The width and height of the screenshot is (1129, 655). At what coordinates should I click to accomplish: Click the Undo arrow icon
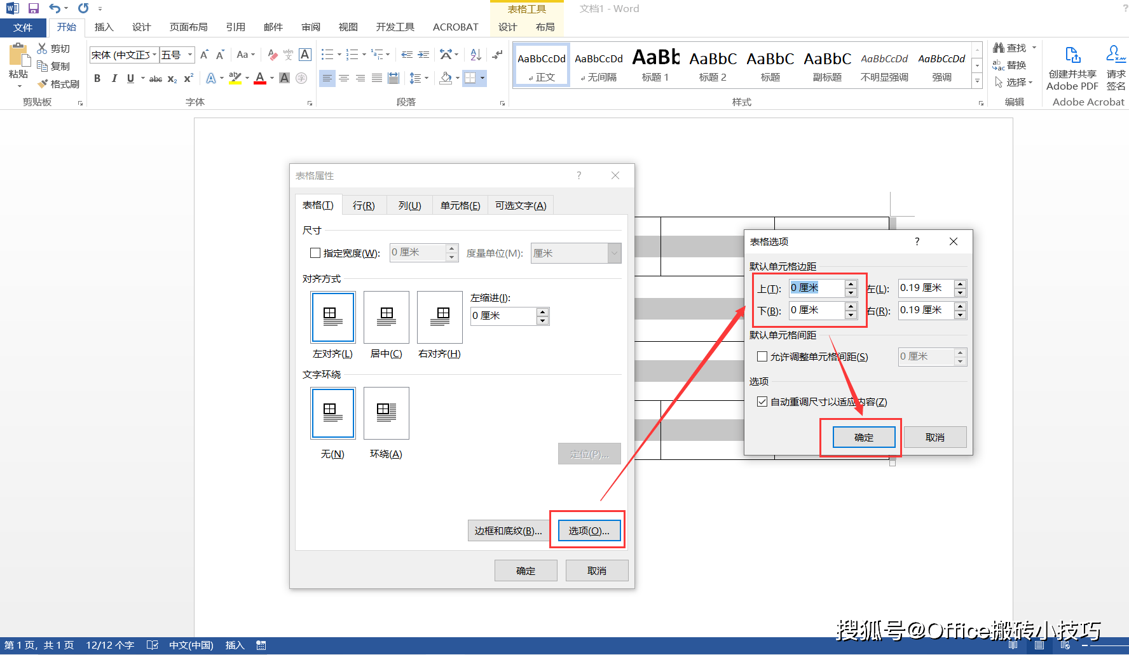[x=55, y=8]
